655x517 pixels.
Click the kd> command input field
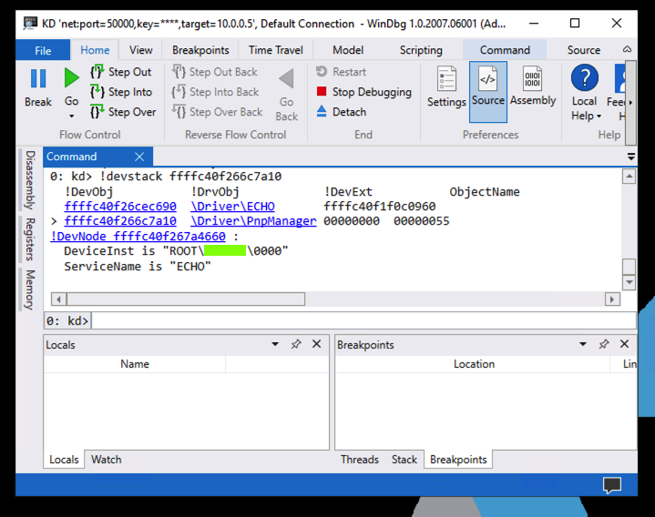pos(363,320)
